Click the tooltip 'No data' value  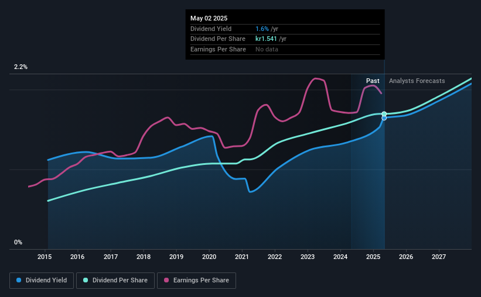point(267,49)
